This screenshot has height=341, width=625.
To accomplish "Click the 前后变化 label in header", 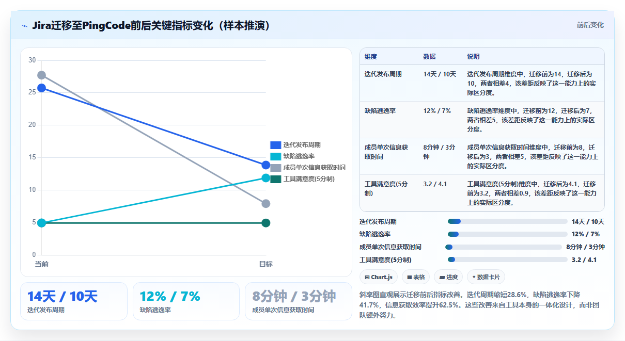I will (x=590, y=25).
